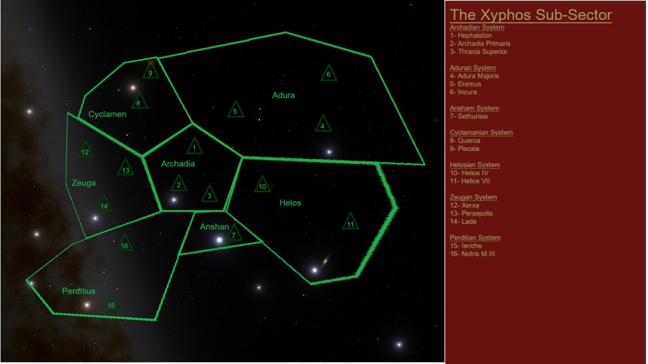Image resolution: width=648 pixels, height=364 pixels.
Task: Open the Perditian System heading
Action: click(x=475, y=238)
